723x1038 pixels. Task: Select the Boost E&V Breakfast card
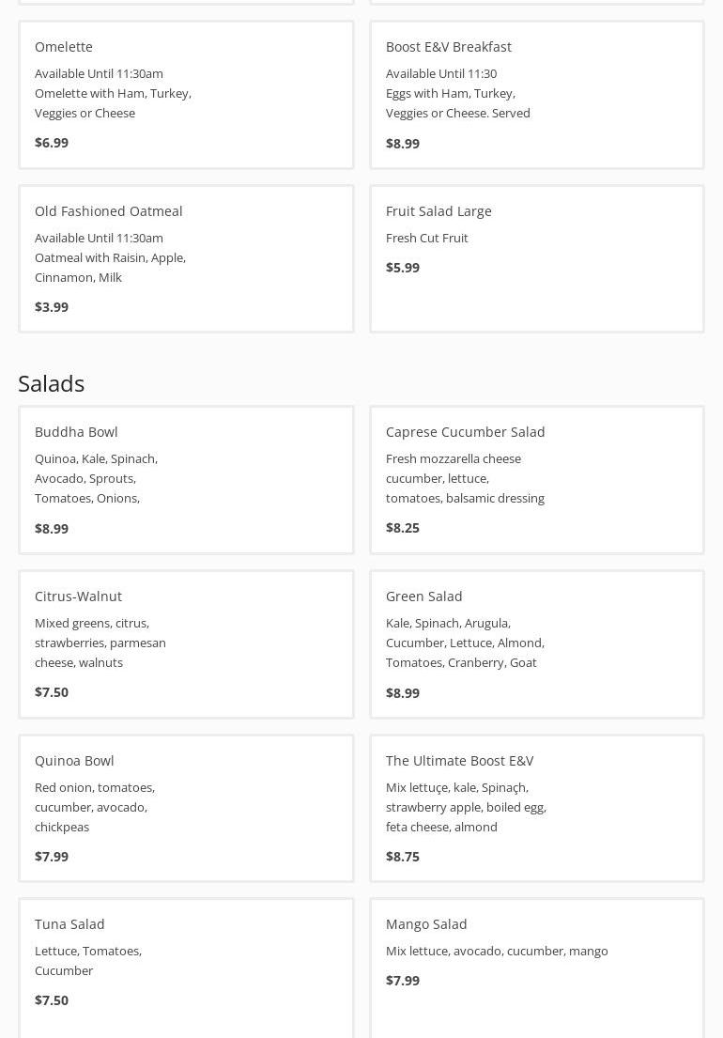[537, 94]
